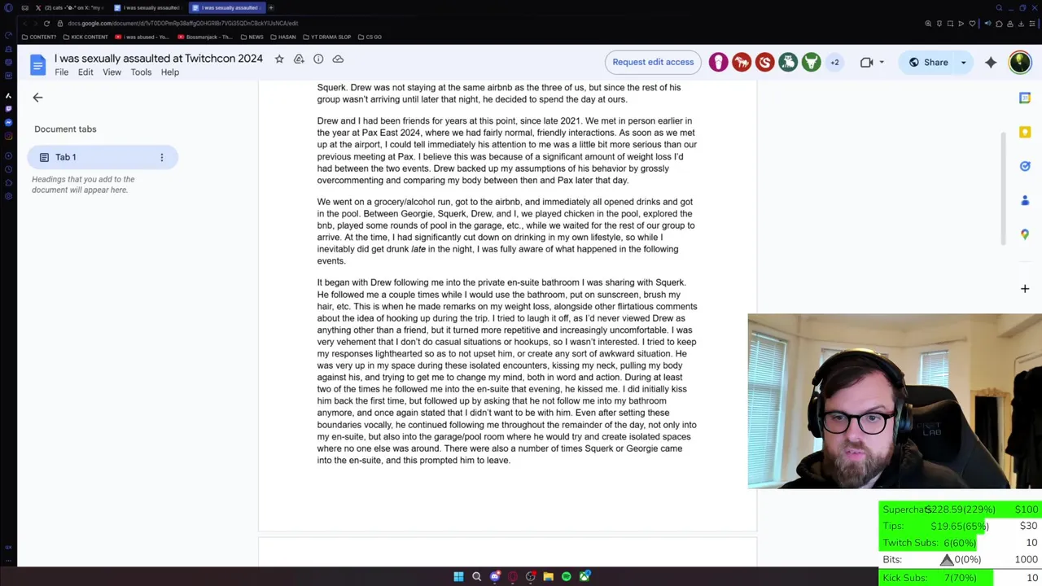Show the +2 additional viewers
1042x586 pixels.
(834, 63)
